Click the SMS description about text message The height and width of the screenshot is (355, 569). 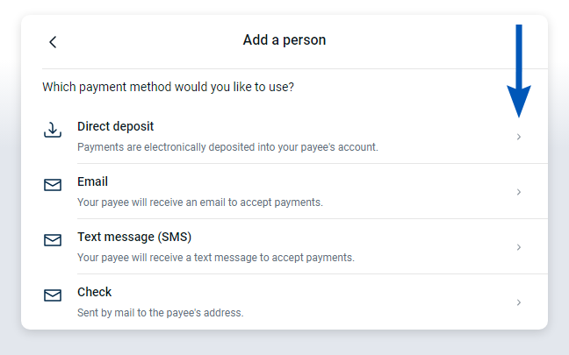click(216, 258)
